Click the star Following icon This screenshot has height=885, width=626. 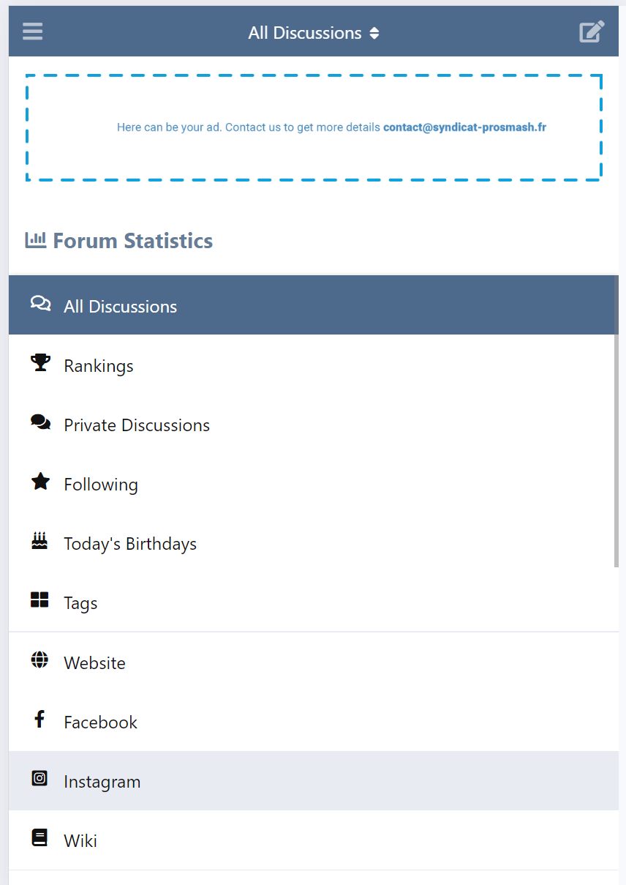point(40,482)
